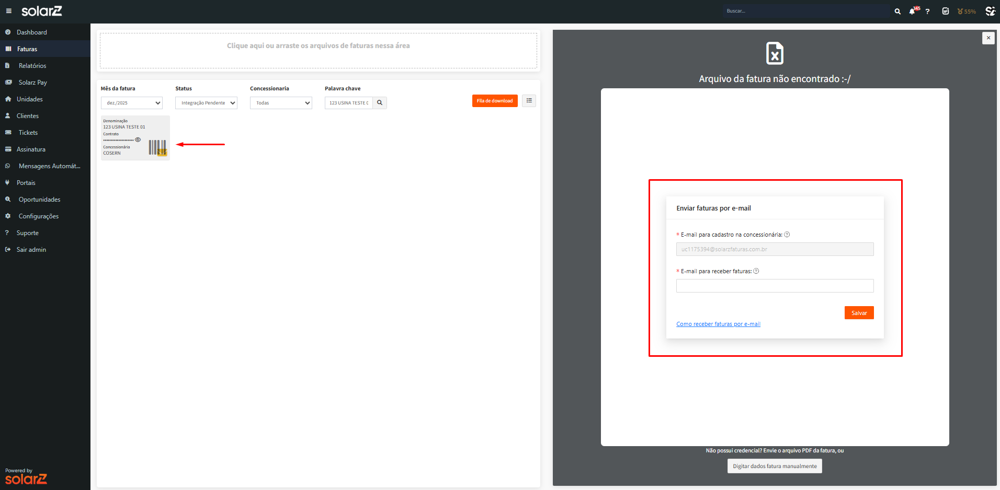Viewport: 1000px width, 490px height.
Task: Open the notifications bell
Action: (x=912, y=11)
